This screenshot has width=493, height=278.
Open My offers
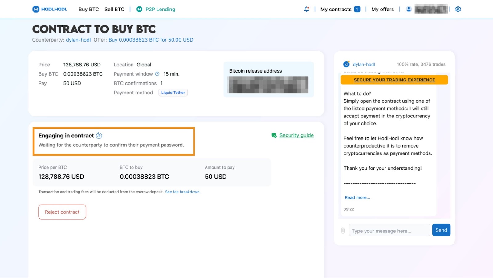383,9
